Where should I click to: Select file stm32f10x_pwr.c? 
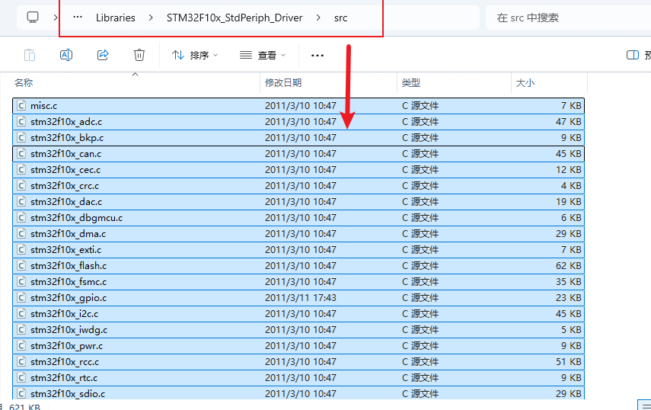click(298, 346)
